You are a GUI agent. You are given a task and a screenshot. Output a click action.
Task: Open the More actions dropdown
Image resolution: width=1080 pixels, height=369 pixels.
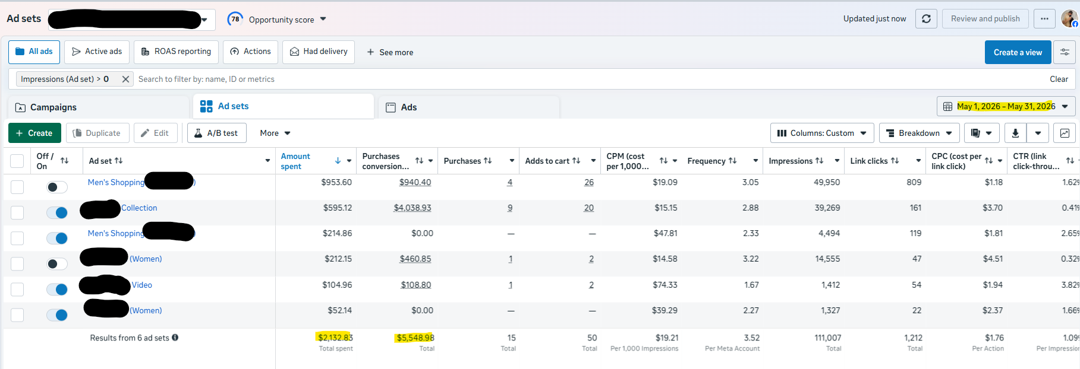pyautogui.click(x=275, y=133)
